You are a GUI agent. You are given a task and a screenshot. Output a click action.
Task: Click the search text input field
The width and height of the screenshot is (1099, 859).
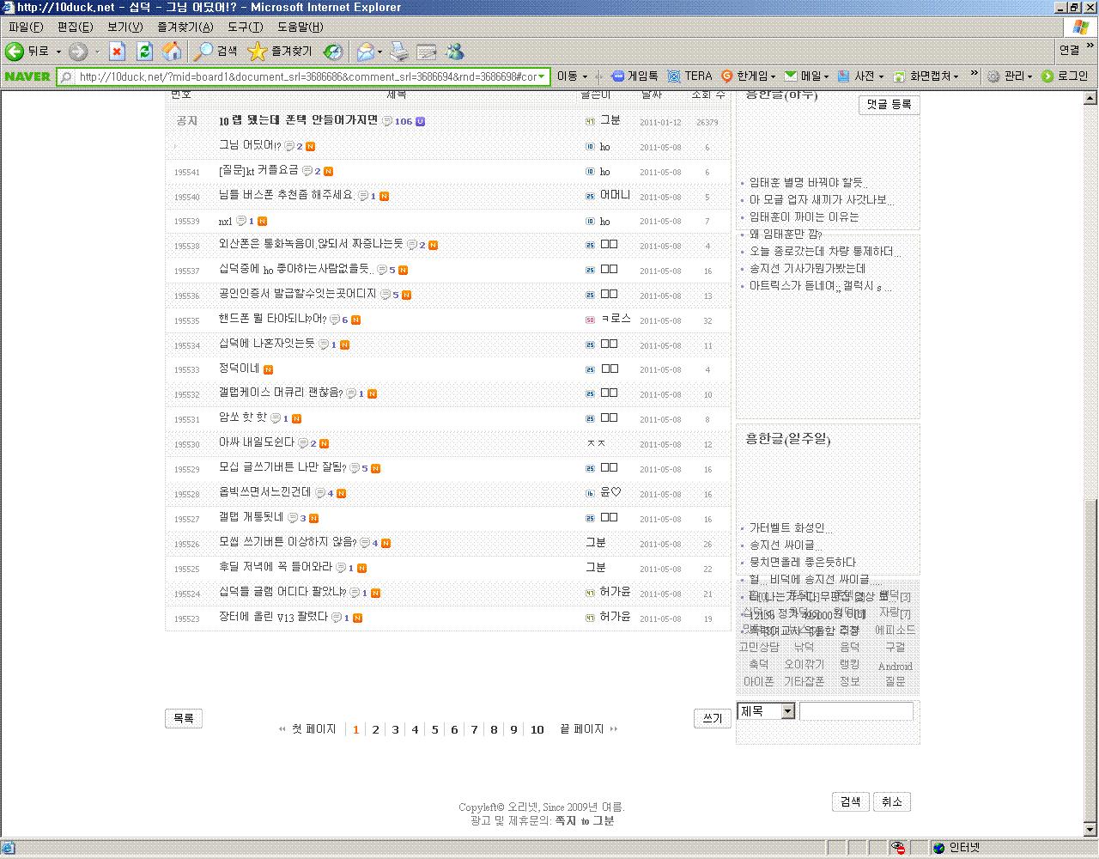pyautogui.click(x=856, y=711)
